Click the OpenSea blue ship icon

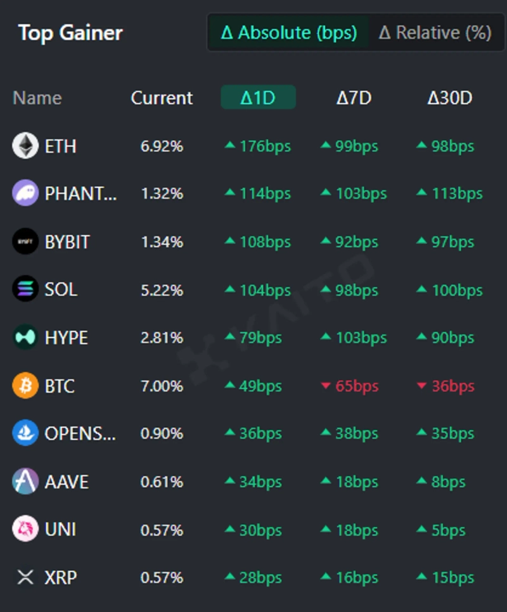pyautogui.click(x=25, y=433)
